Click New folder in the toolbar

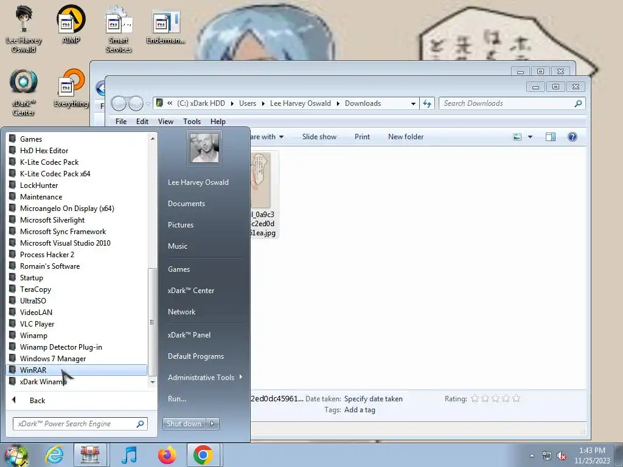pos(406,137)
